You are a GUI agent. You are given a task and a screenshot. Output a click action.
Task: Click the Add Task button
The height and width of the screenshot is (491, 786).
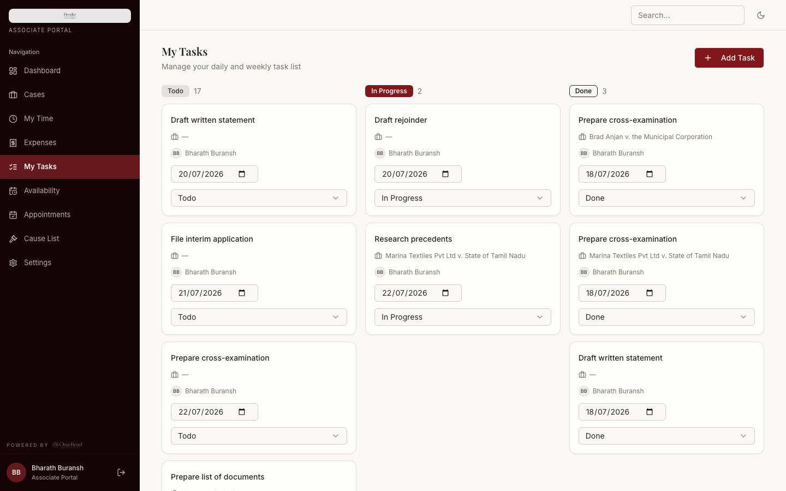click(x=729, y=58)
